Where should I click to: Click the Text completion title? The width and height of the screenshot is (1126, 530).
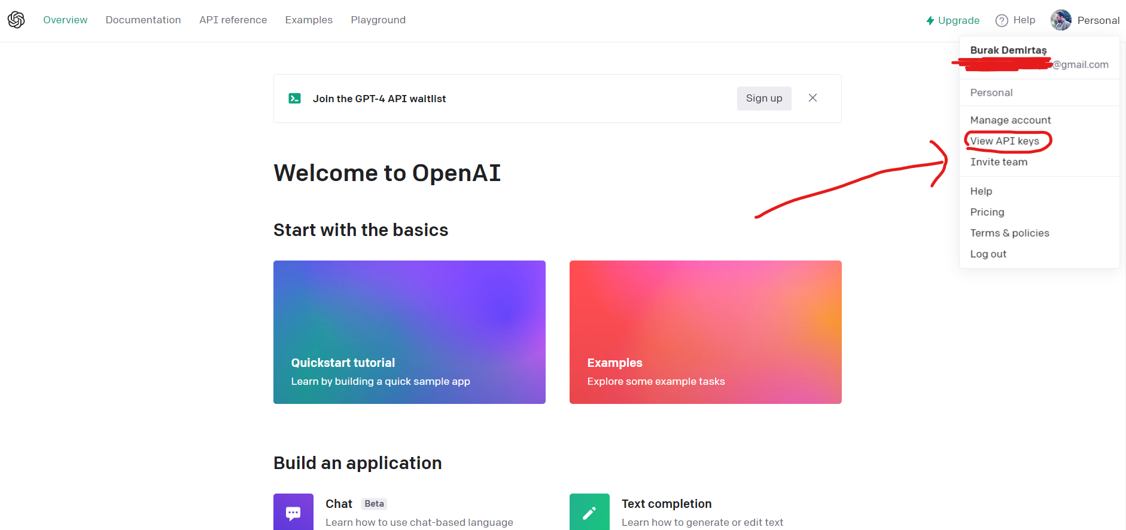(667, 504)
